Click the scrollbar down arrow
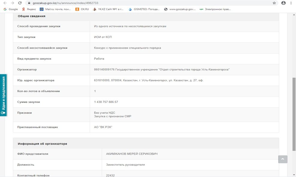 [x=294, y=175]
